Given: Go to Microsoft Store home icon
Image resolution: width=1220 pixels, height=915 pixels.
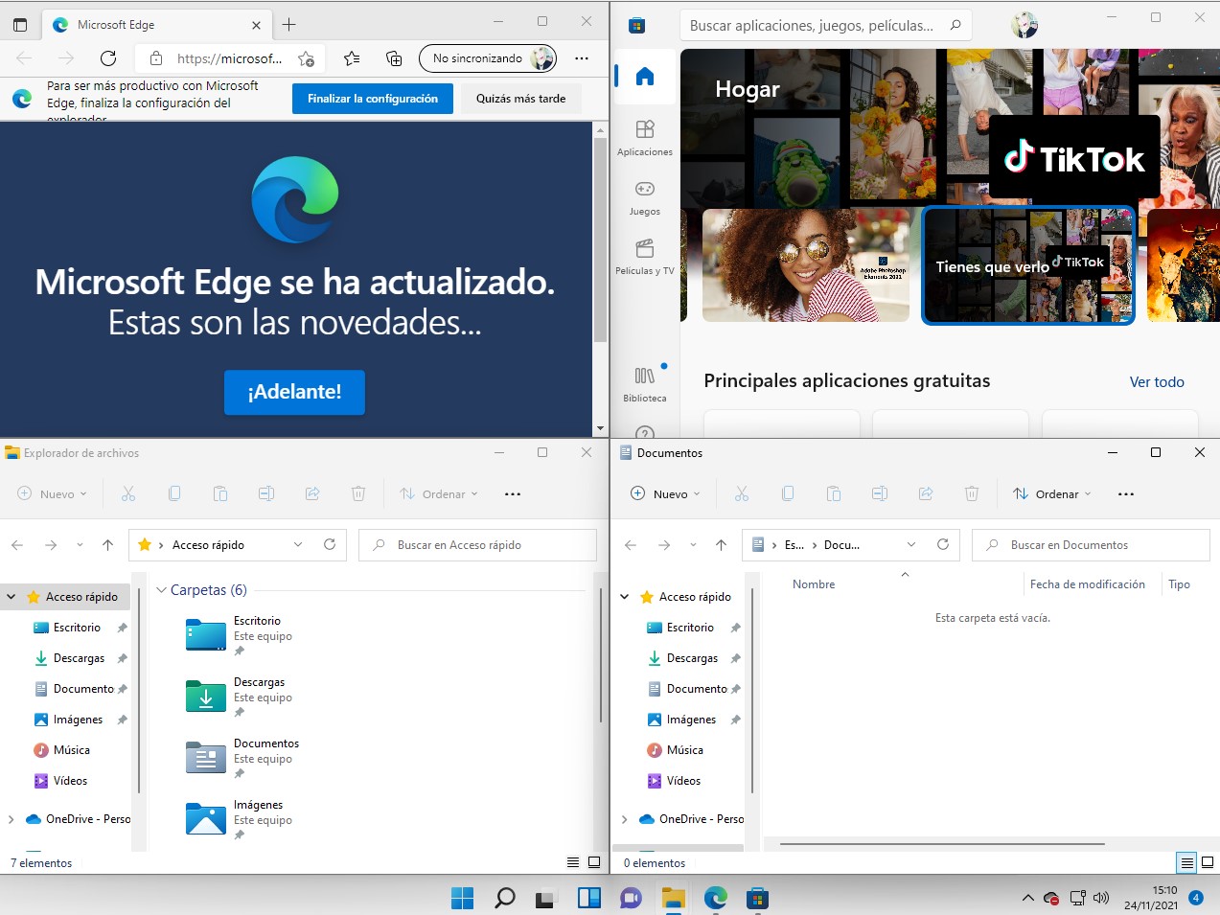Looking at the screenshot, I should point(645,77).
